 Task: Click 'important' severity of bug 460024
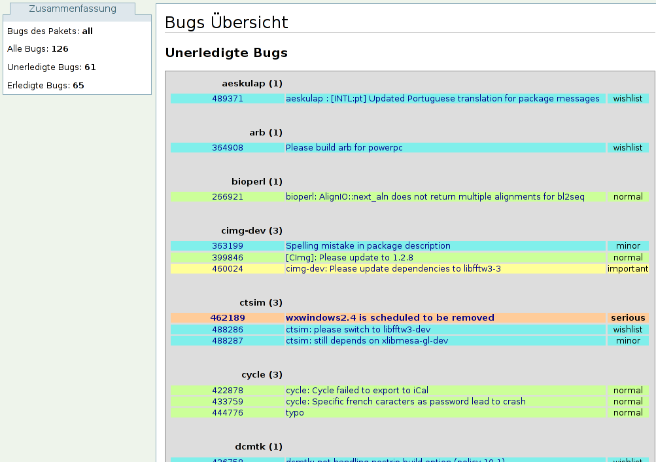(x=628, y=269)
